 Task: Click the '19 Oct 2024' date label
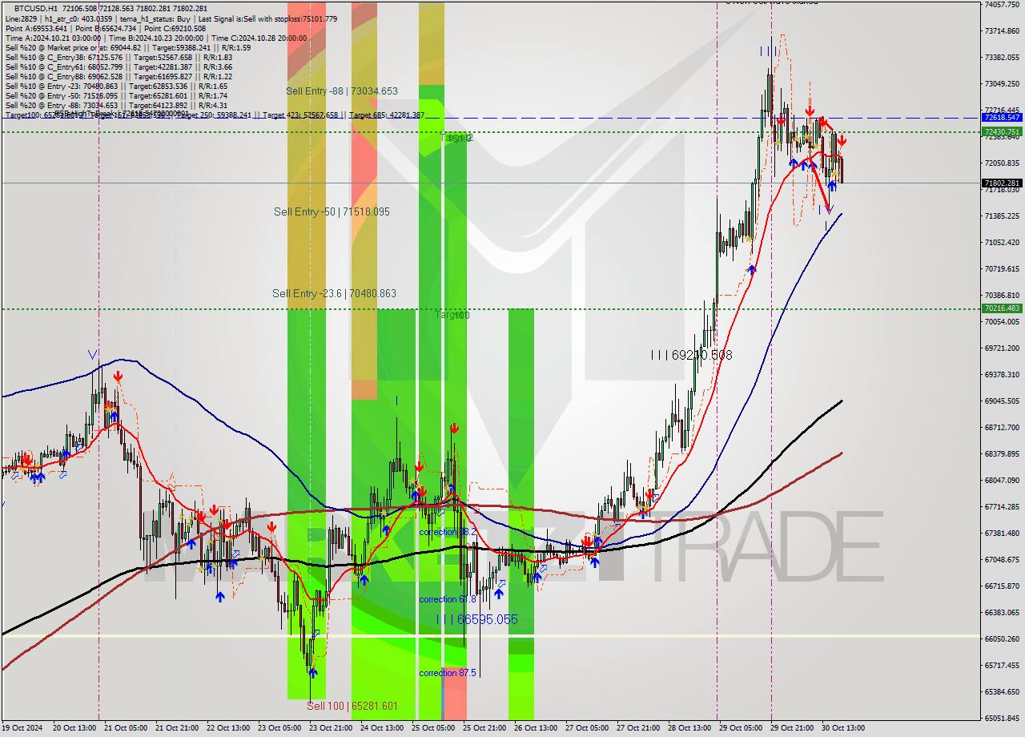pyautogui.click(x=23, y=728)
